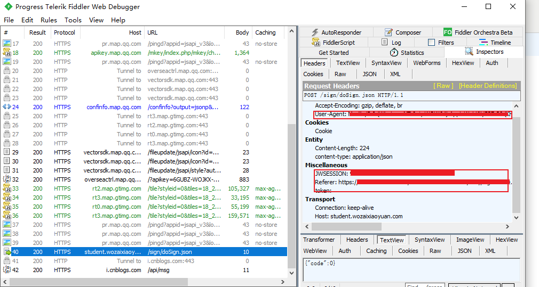Select the apikey.map.qq.com session row
Viewport: 539px width, 287px height.
pyautogui.click(x=145, y=53)
